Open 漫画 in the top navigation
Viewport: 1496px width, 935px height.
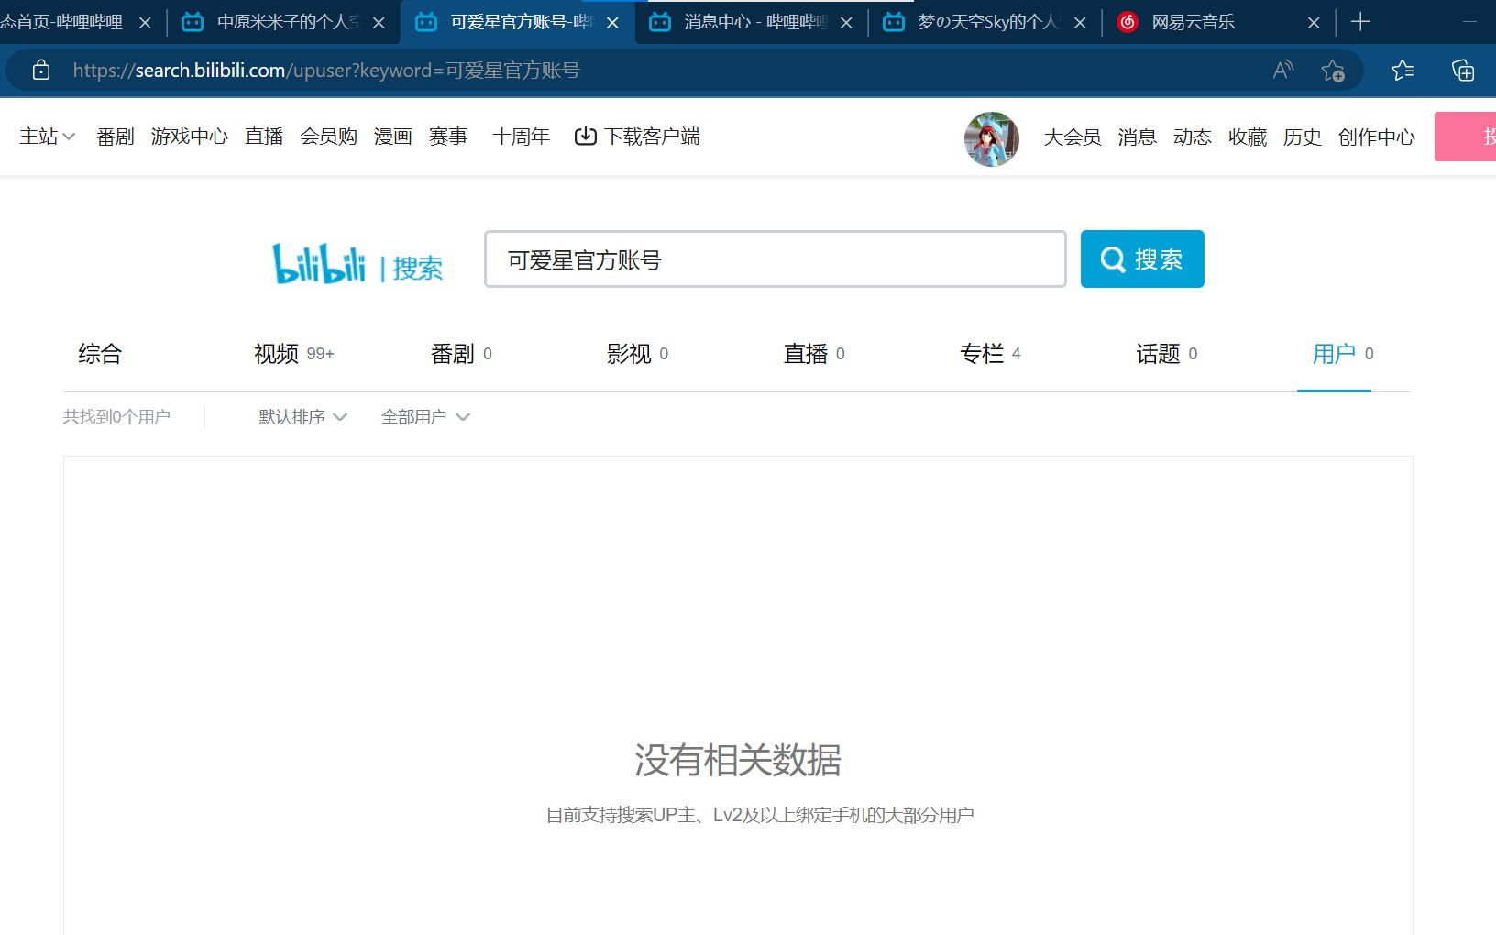(x=393, y=137)
